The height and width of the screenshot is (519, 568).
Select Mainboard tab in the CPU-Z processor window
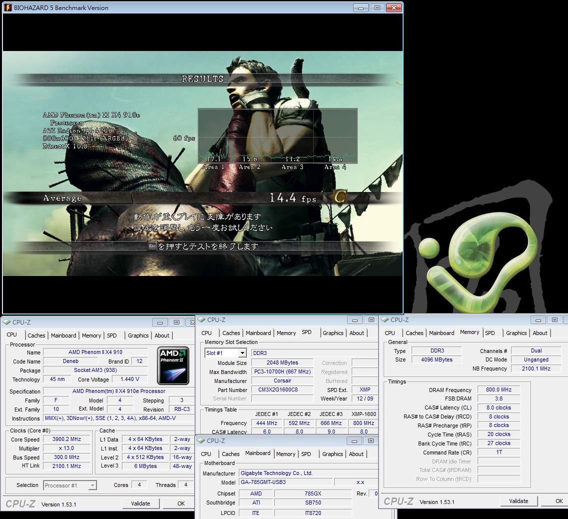(x=63, y=335)
